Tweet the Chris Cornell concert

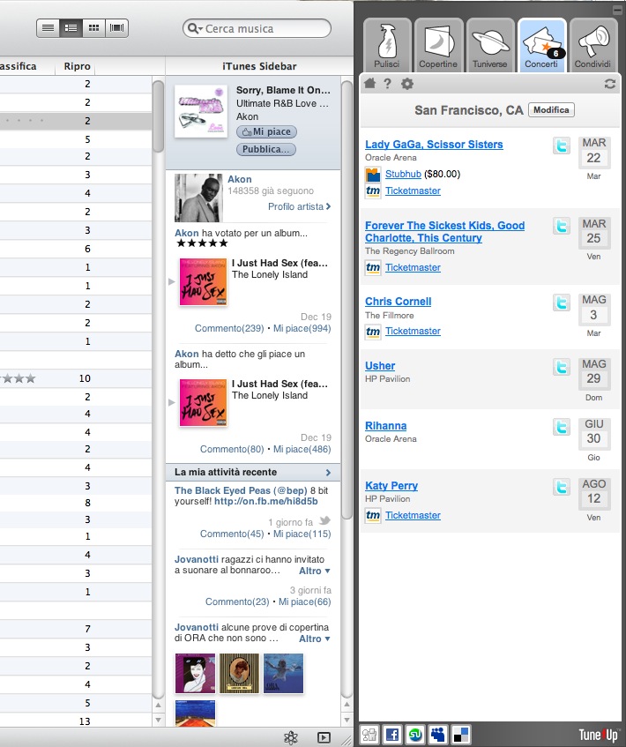point(562,303)
